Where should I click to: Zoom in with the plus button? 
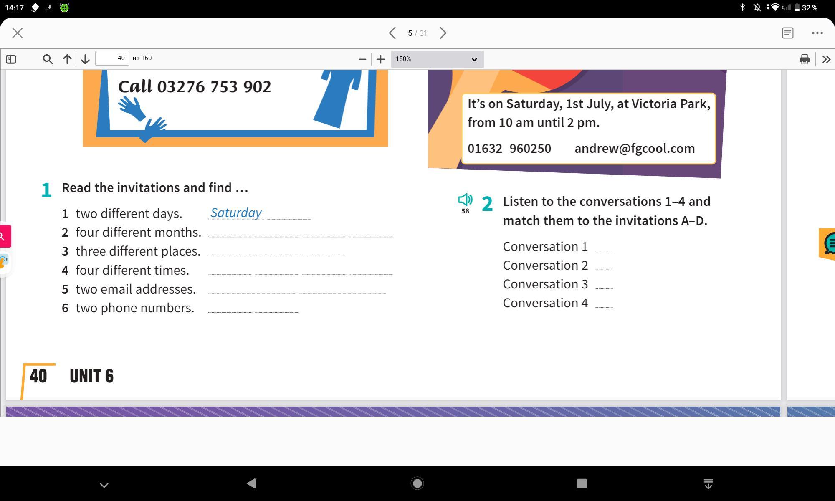click(x=380, y=59)
